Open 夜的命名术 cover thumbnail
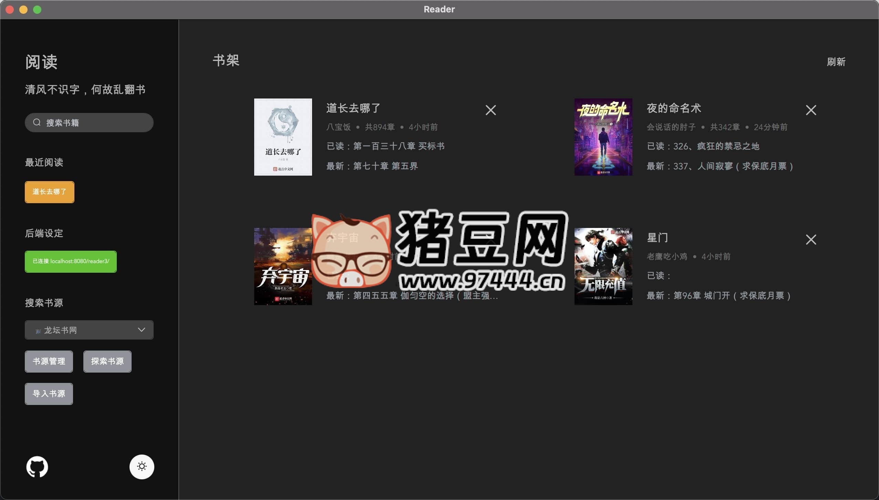This screenshot has height=500, width=879. point(603,137)
